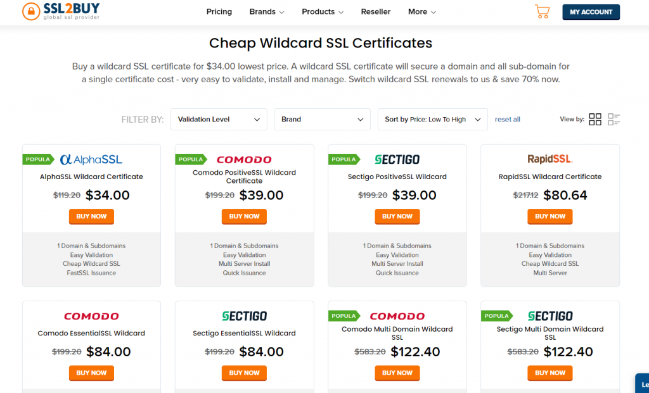Go to the Reseller page
This screenshot has width=649, height=393.
376,11
